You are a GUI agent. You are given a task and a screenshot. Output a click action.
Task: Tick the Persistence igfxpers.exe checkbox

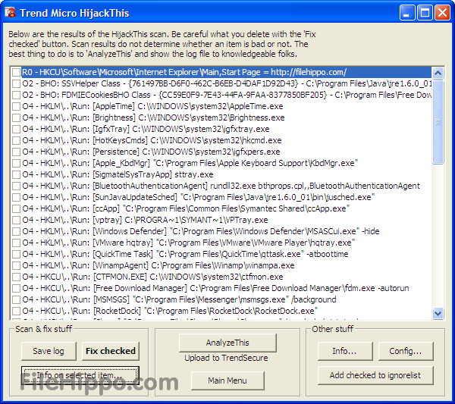tap(16, 152)
